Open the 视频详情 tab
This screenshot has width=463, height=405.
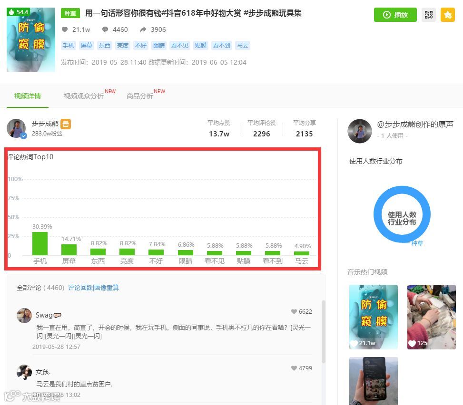[x=28, y=96]
